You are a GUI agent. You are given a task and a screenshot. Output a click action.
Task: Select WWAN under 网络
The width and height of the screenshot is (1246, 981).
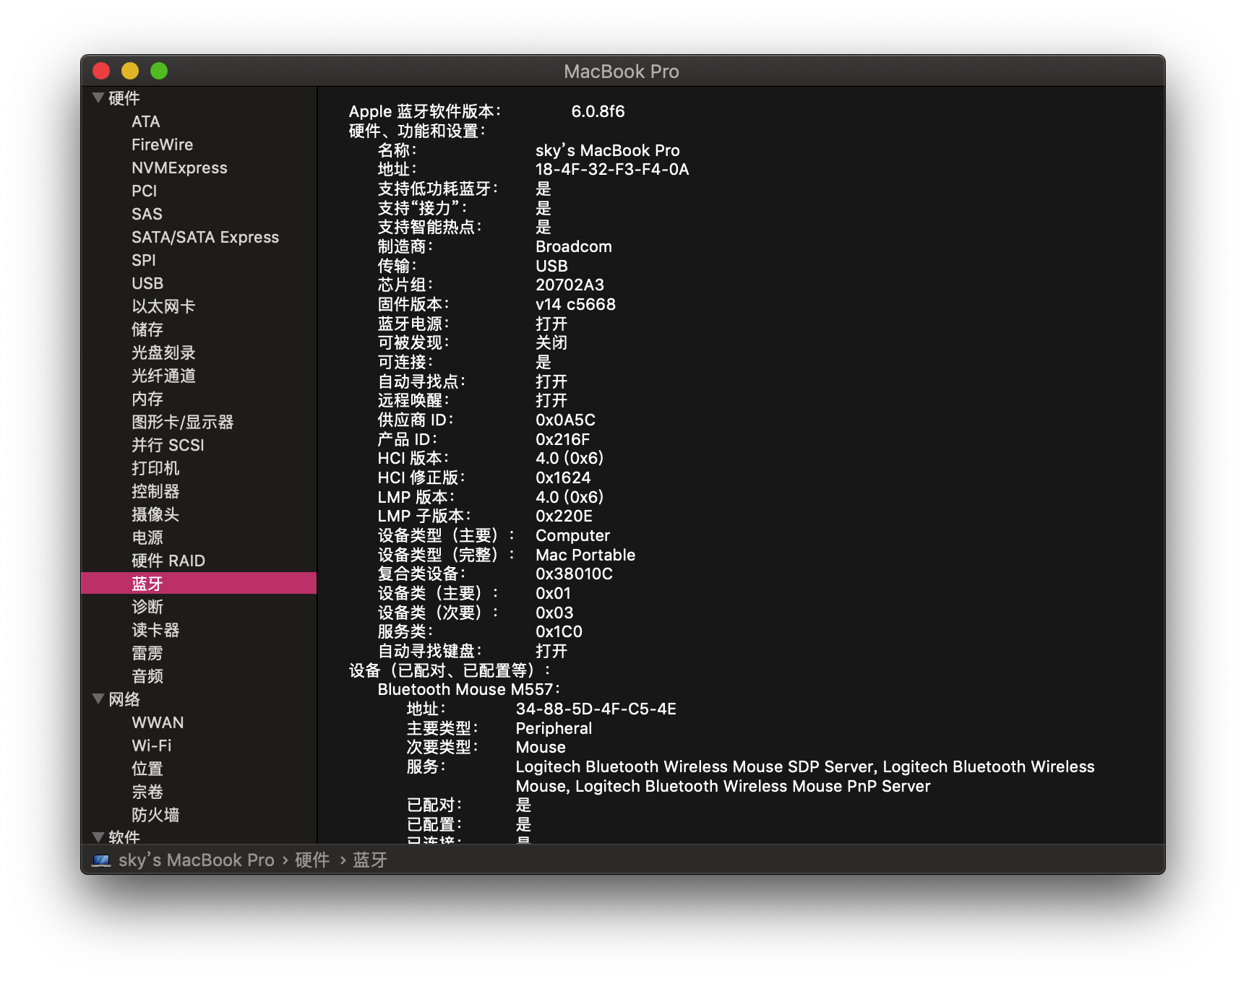[x=158, y=722]
